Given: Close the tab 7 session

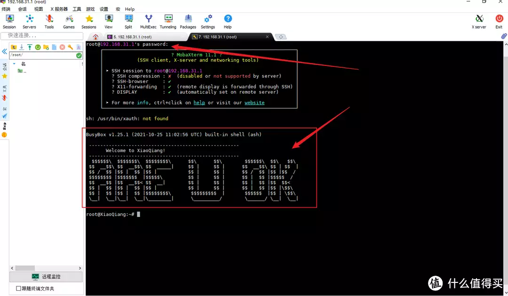Looking at the screenshot, I should pyautogui.click(x=267, y=37).
